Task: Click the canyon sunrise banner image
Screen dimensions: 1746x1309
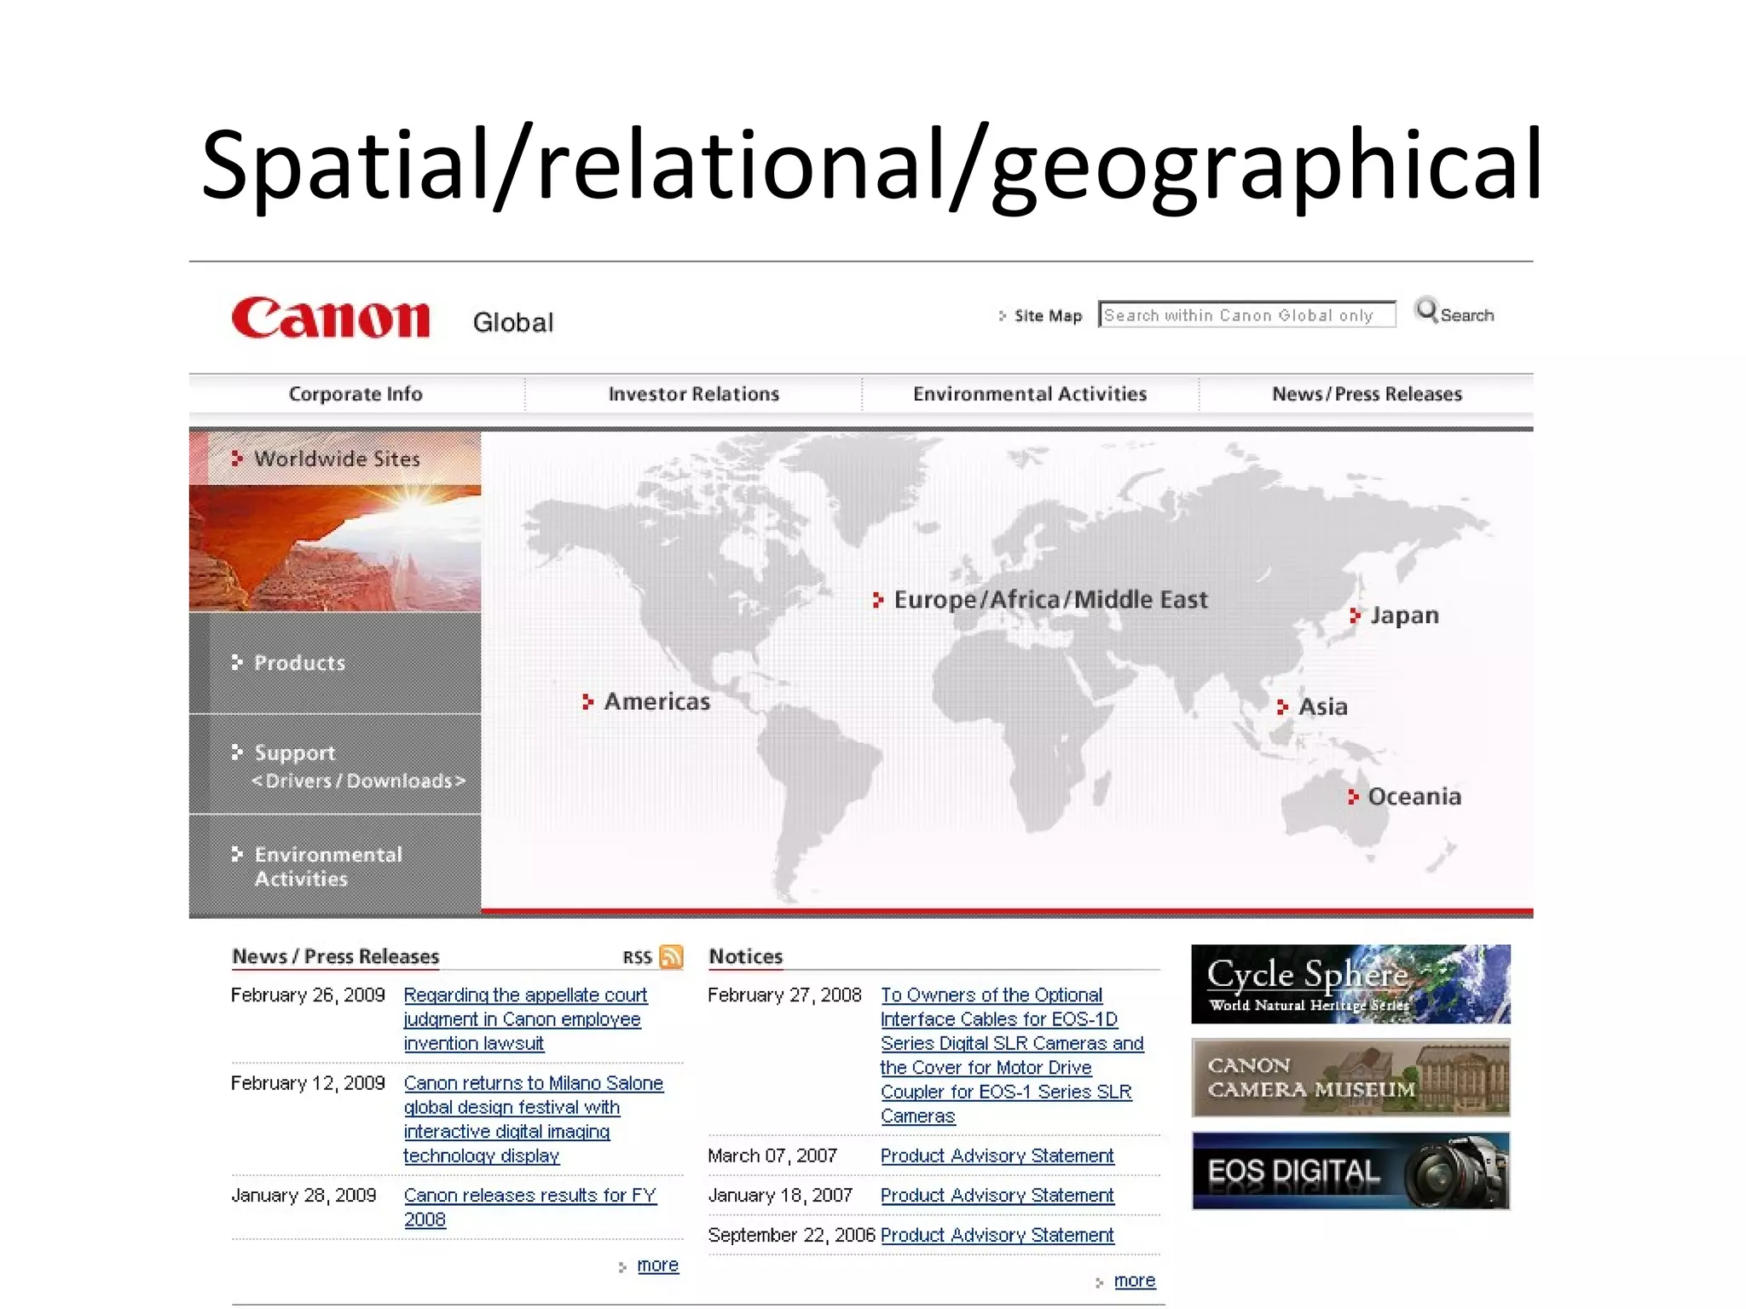Action: (335, 549)
